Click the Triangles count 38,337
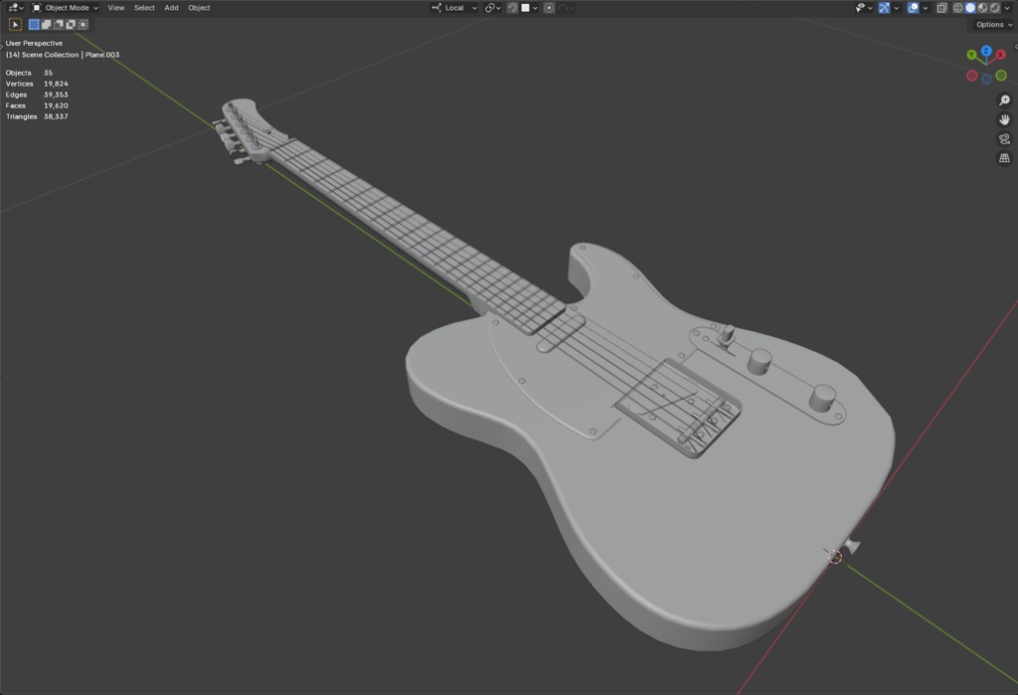Screen dimensions: 1018x695 coord(56,117)
